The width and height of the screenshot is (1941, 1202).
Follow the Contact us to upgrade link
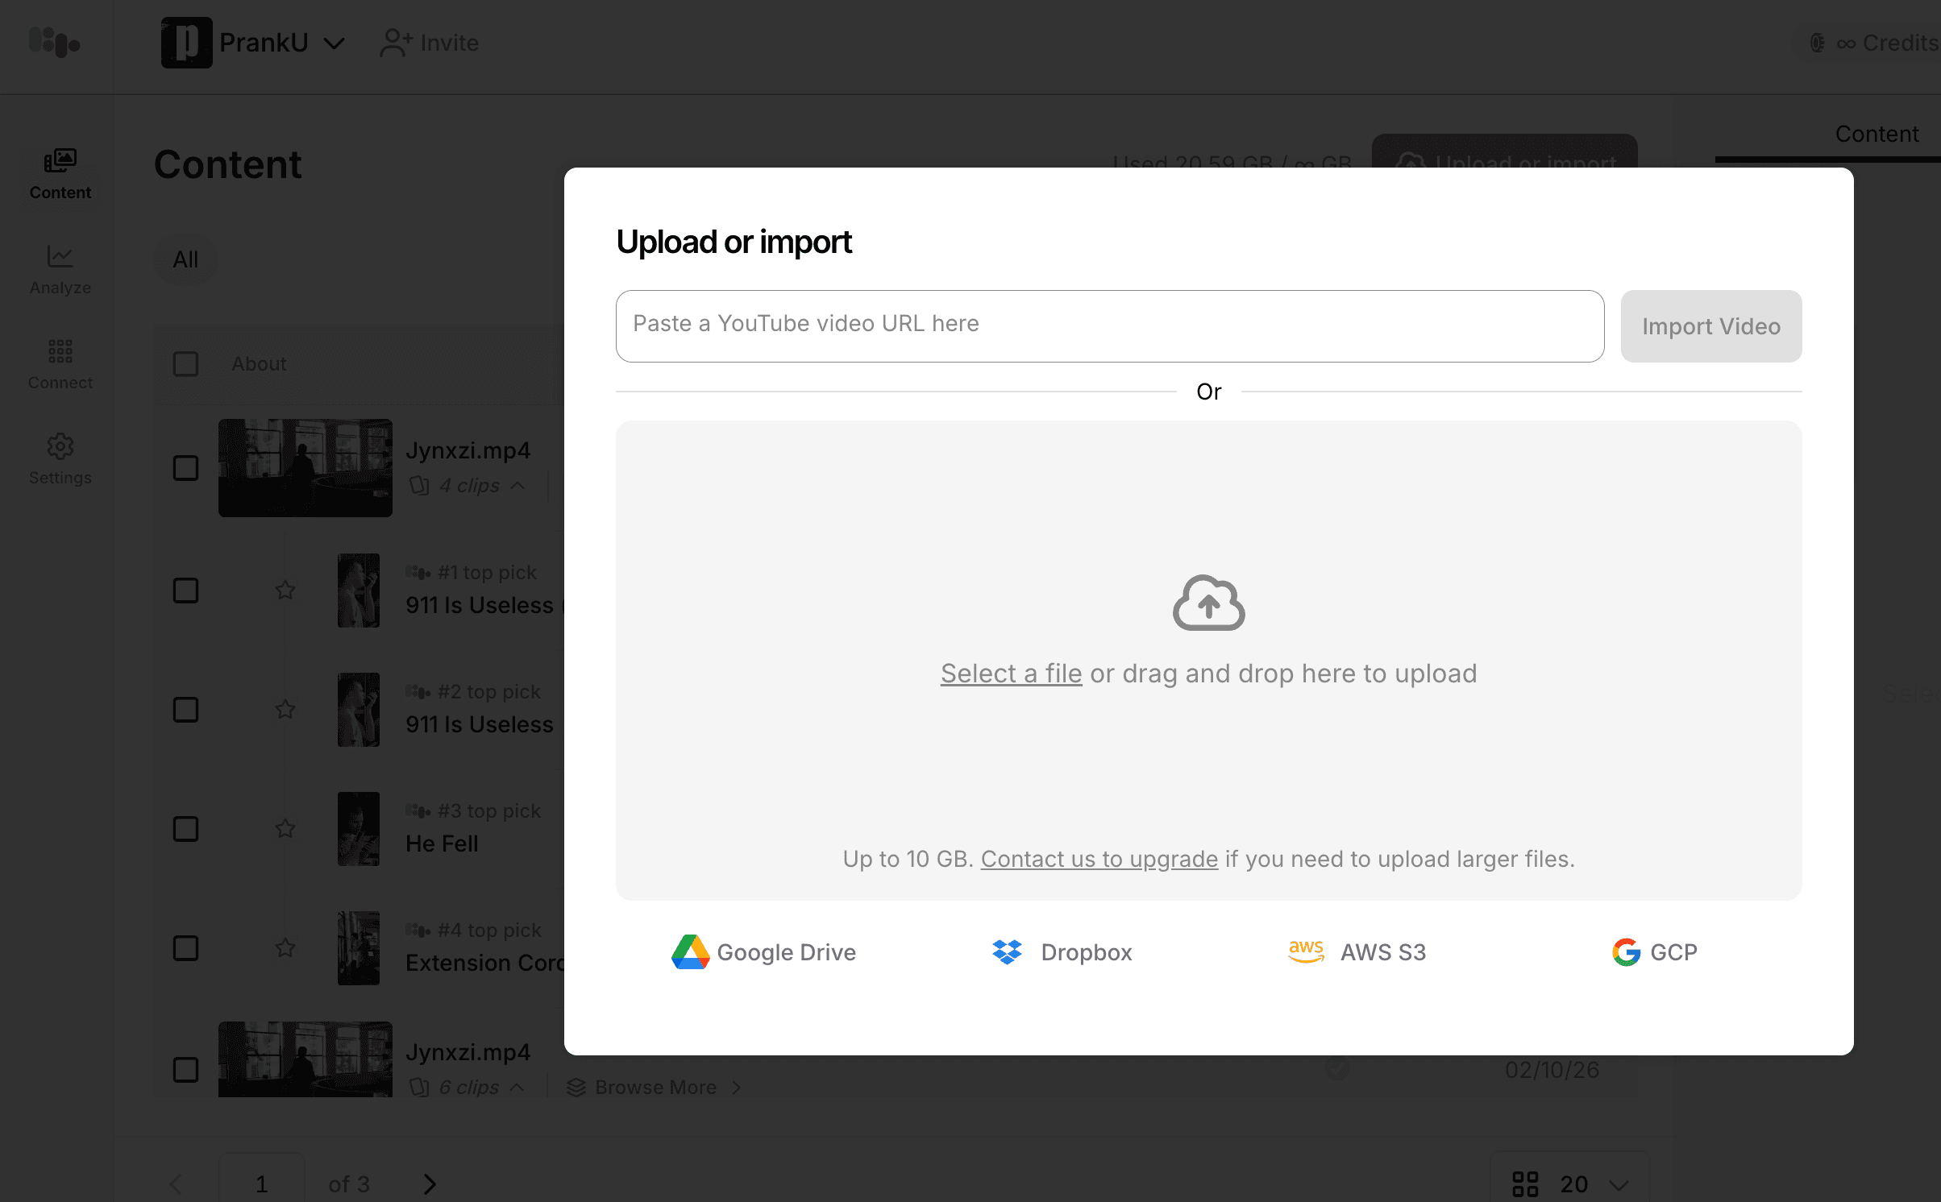pyautogui.click(x=1099, y=859)
